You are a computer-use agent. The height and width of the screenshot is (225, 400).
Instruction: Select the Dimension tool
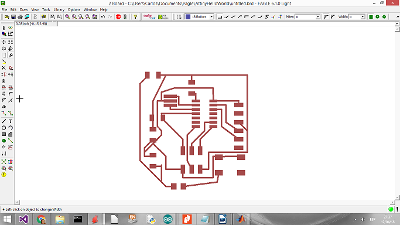pyautogui.click(x=4, y=154)
